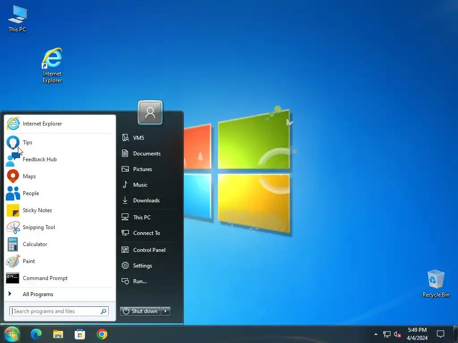
Task: Click the user account picture
Action: pos(150,113)
